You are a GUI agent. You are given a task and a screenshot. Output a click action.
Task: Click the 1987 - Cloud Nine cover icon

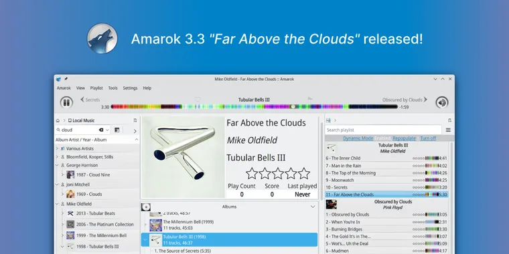point(70,174)
